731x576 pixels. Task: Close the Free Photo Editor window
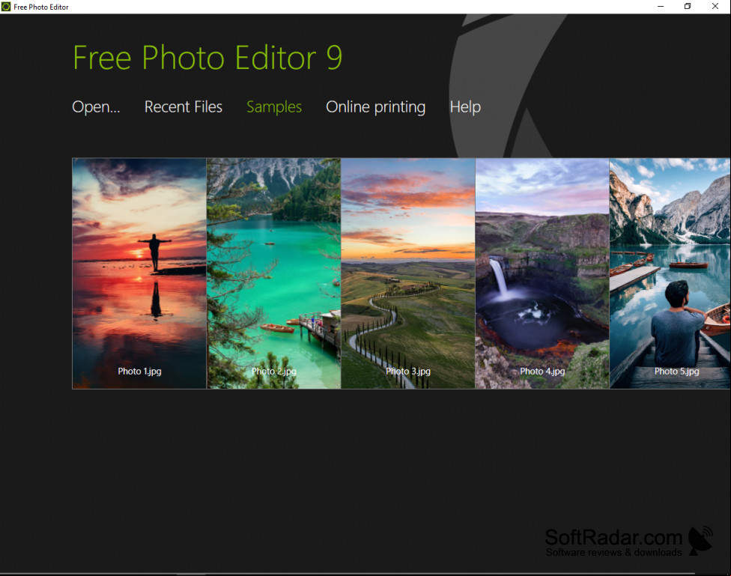pos(715,7)
